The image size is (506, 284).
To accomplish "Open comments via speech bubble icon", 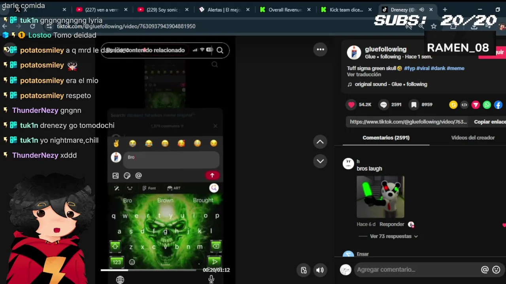I will click(x=383, y=105).
